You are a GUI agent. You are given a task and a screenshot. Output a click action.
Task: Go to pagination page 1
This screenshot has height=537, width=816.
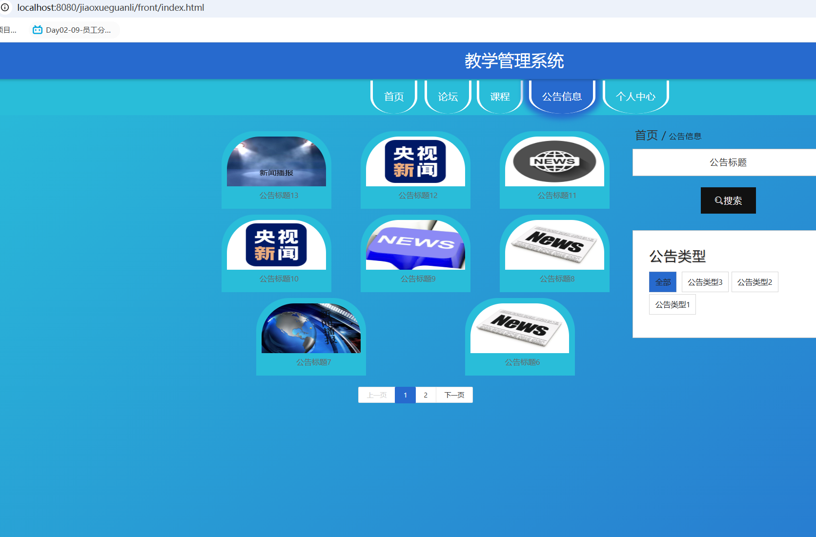405,395
